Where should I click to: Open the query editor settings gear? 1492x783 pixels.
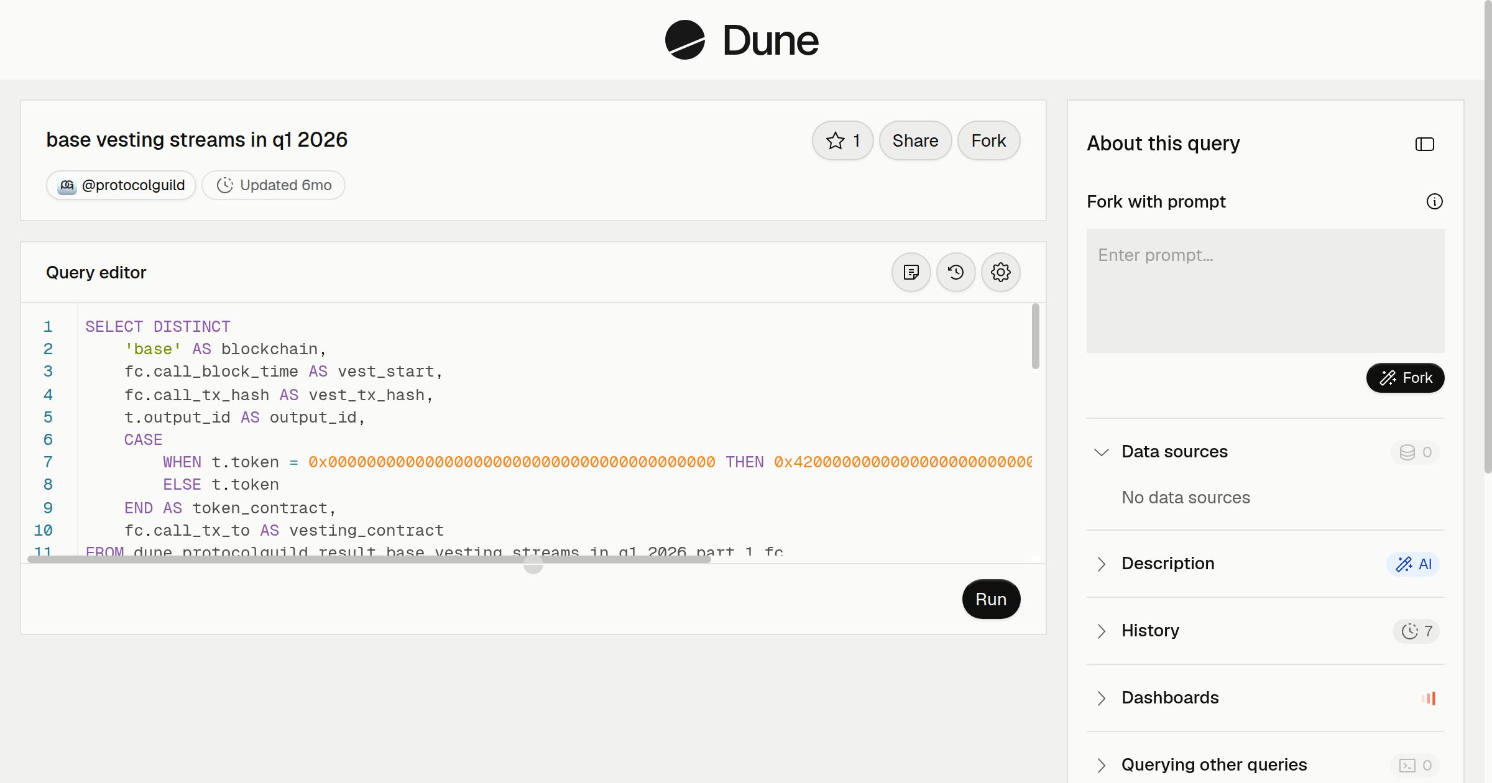1001,272
